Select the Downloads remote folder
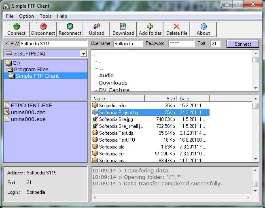265x208 pixels. pyautogui.click(x=113, y=83)
